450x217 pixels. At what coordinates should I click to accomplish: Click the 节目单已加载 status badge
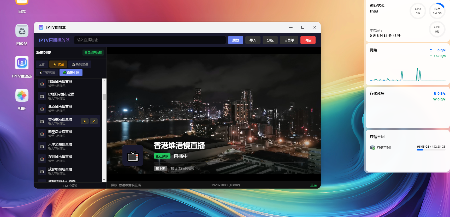point(93,53)
